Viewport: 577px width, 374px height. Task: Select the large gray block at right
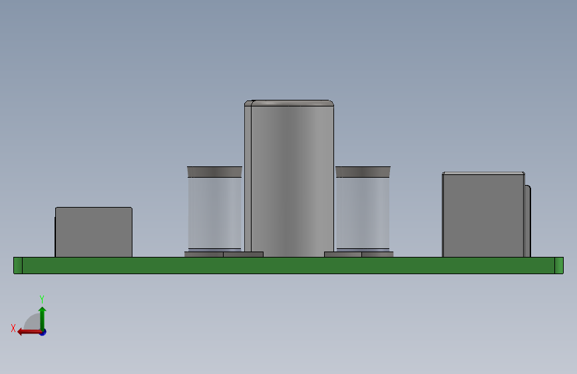pos(484,215)
